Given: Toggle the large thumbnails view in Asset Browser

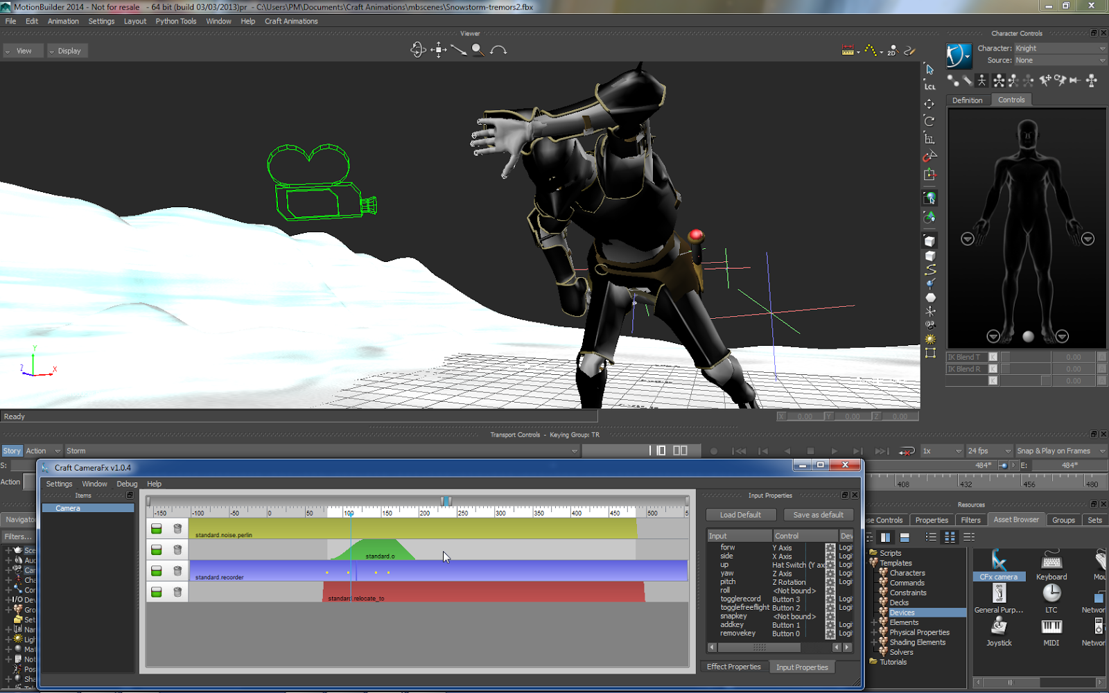Looking at the screenshot, I should pyautogui.click(x=950, y=537).
